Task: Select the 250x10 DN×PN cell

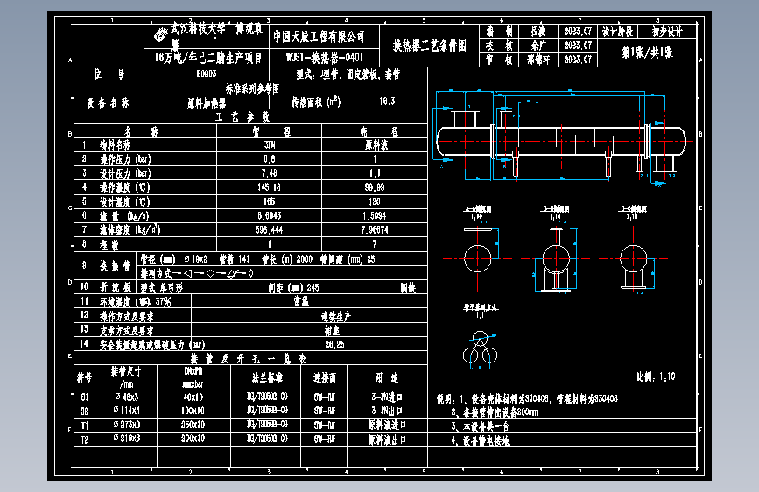Action: point(193,425)
